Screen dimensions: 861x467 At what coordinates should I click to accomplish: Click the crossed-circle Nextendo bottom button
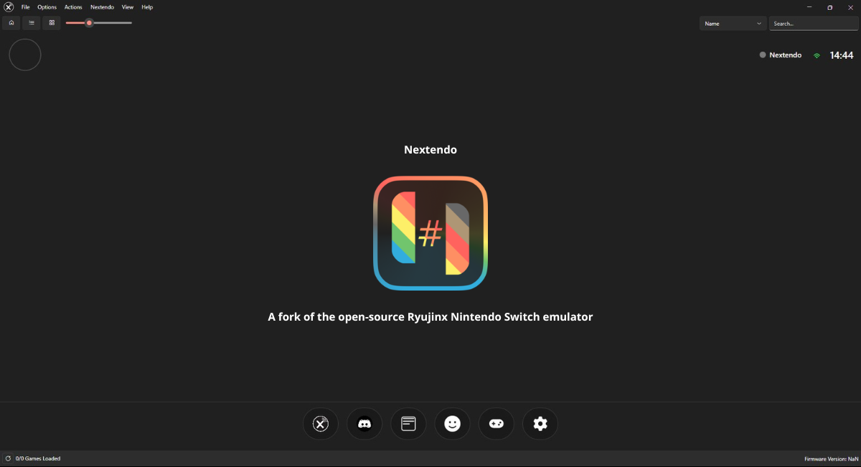[x=320, y=424]
